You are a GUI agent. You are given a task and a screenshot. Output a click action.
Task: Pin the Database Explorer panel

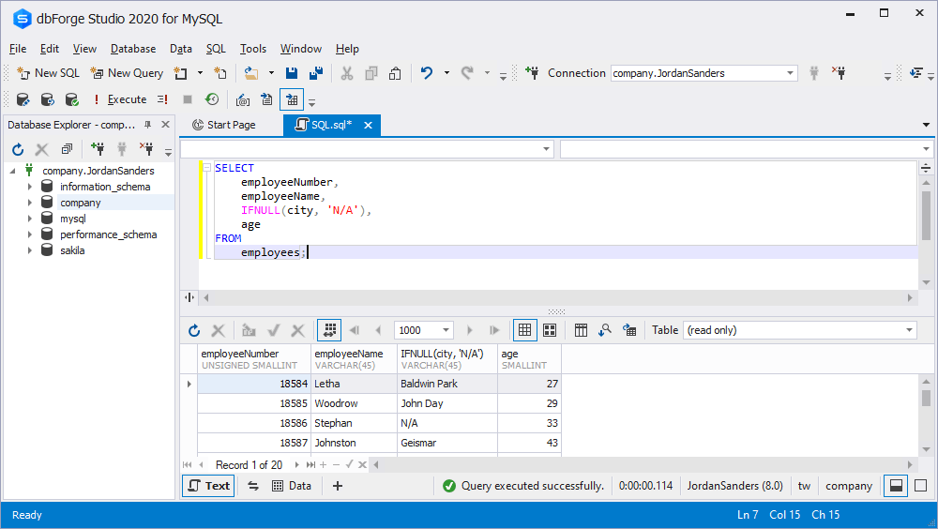tap(148, 125)
